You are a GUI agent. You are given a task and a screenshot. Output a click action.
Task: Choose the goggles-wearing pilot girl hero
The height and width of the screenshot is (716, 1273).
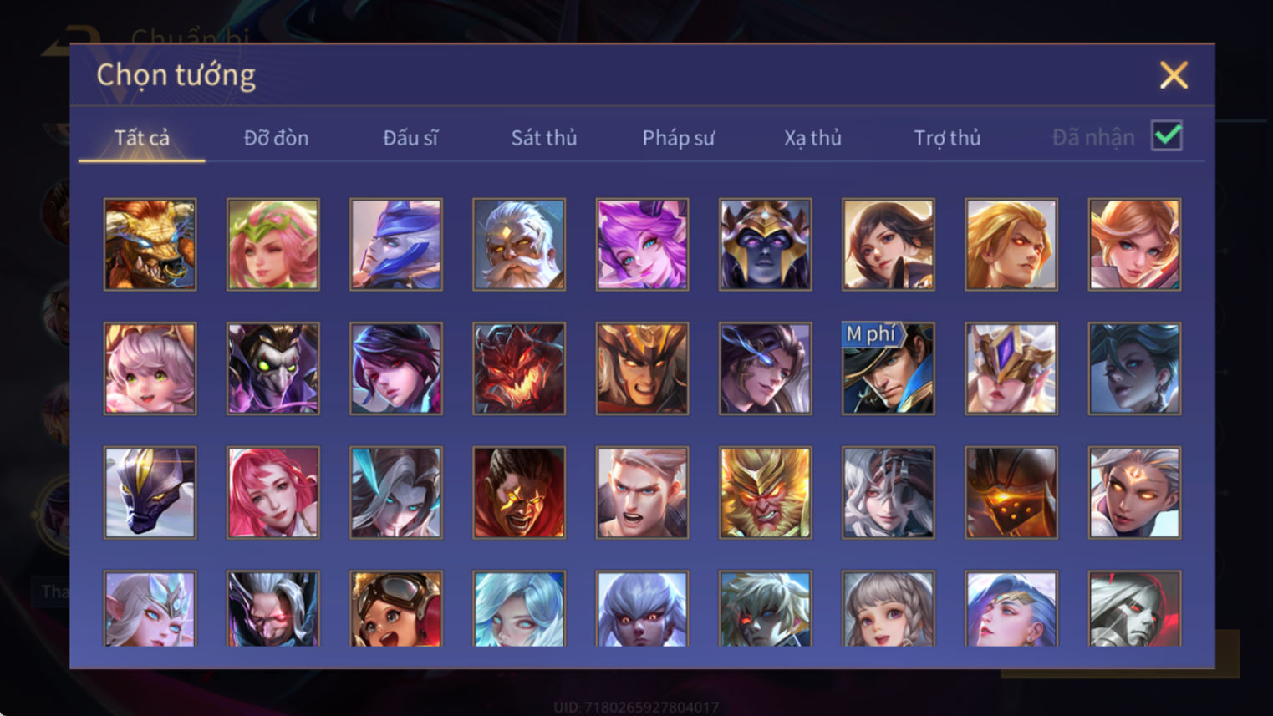(x=396, y=608)
